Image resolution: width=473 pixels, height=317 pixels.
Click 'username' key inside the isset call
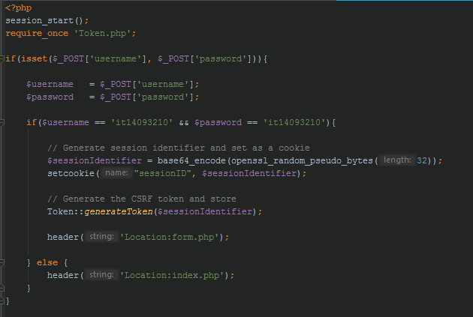point(116,58)
